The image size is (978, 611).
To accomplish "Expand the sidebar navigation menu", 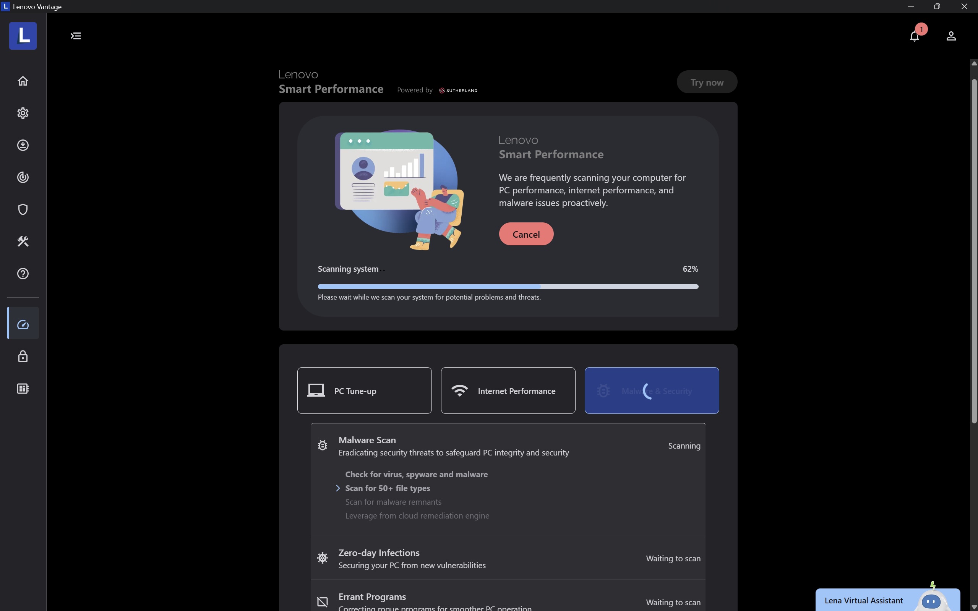I will (x=76, y=36).
